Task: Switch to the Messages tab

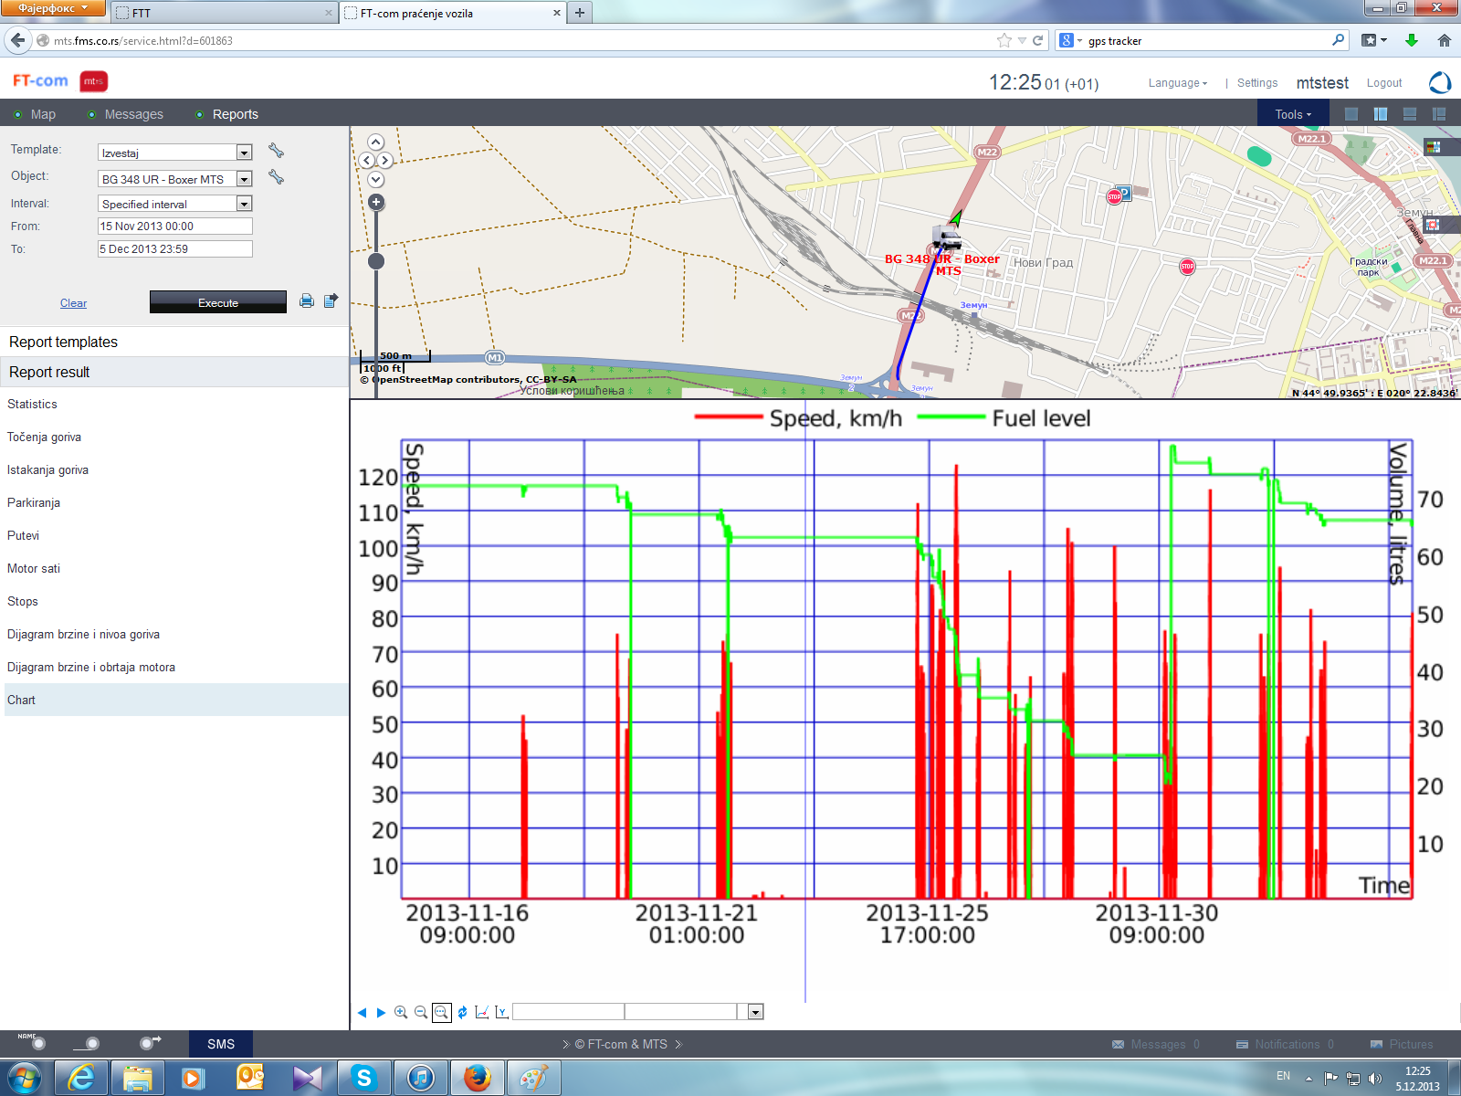Action: pos(133,114)
